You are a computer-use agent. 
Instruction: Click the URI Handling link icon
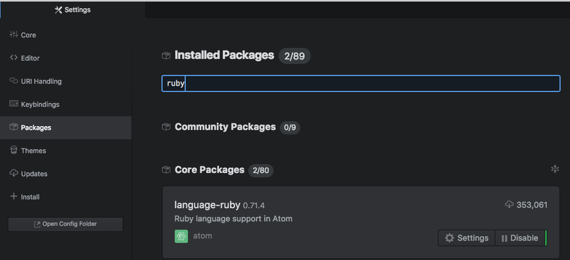(14, 81)
